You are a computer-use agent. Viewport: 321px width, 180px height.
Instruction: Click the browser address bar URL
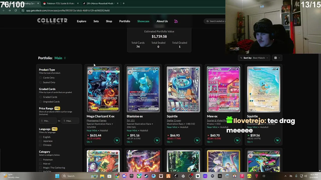pos(68,10)
